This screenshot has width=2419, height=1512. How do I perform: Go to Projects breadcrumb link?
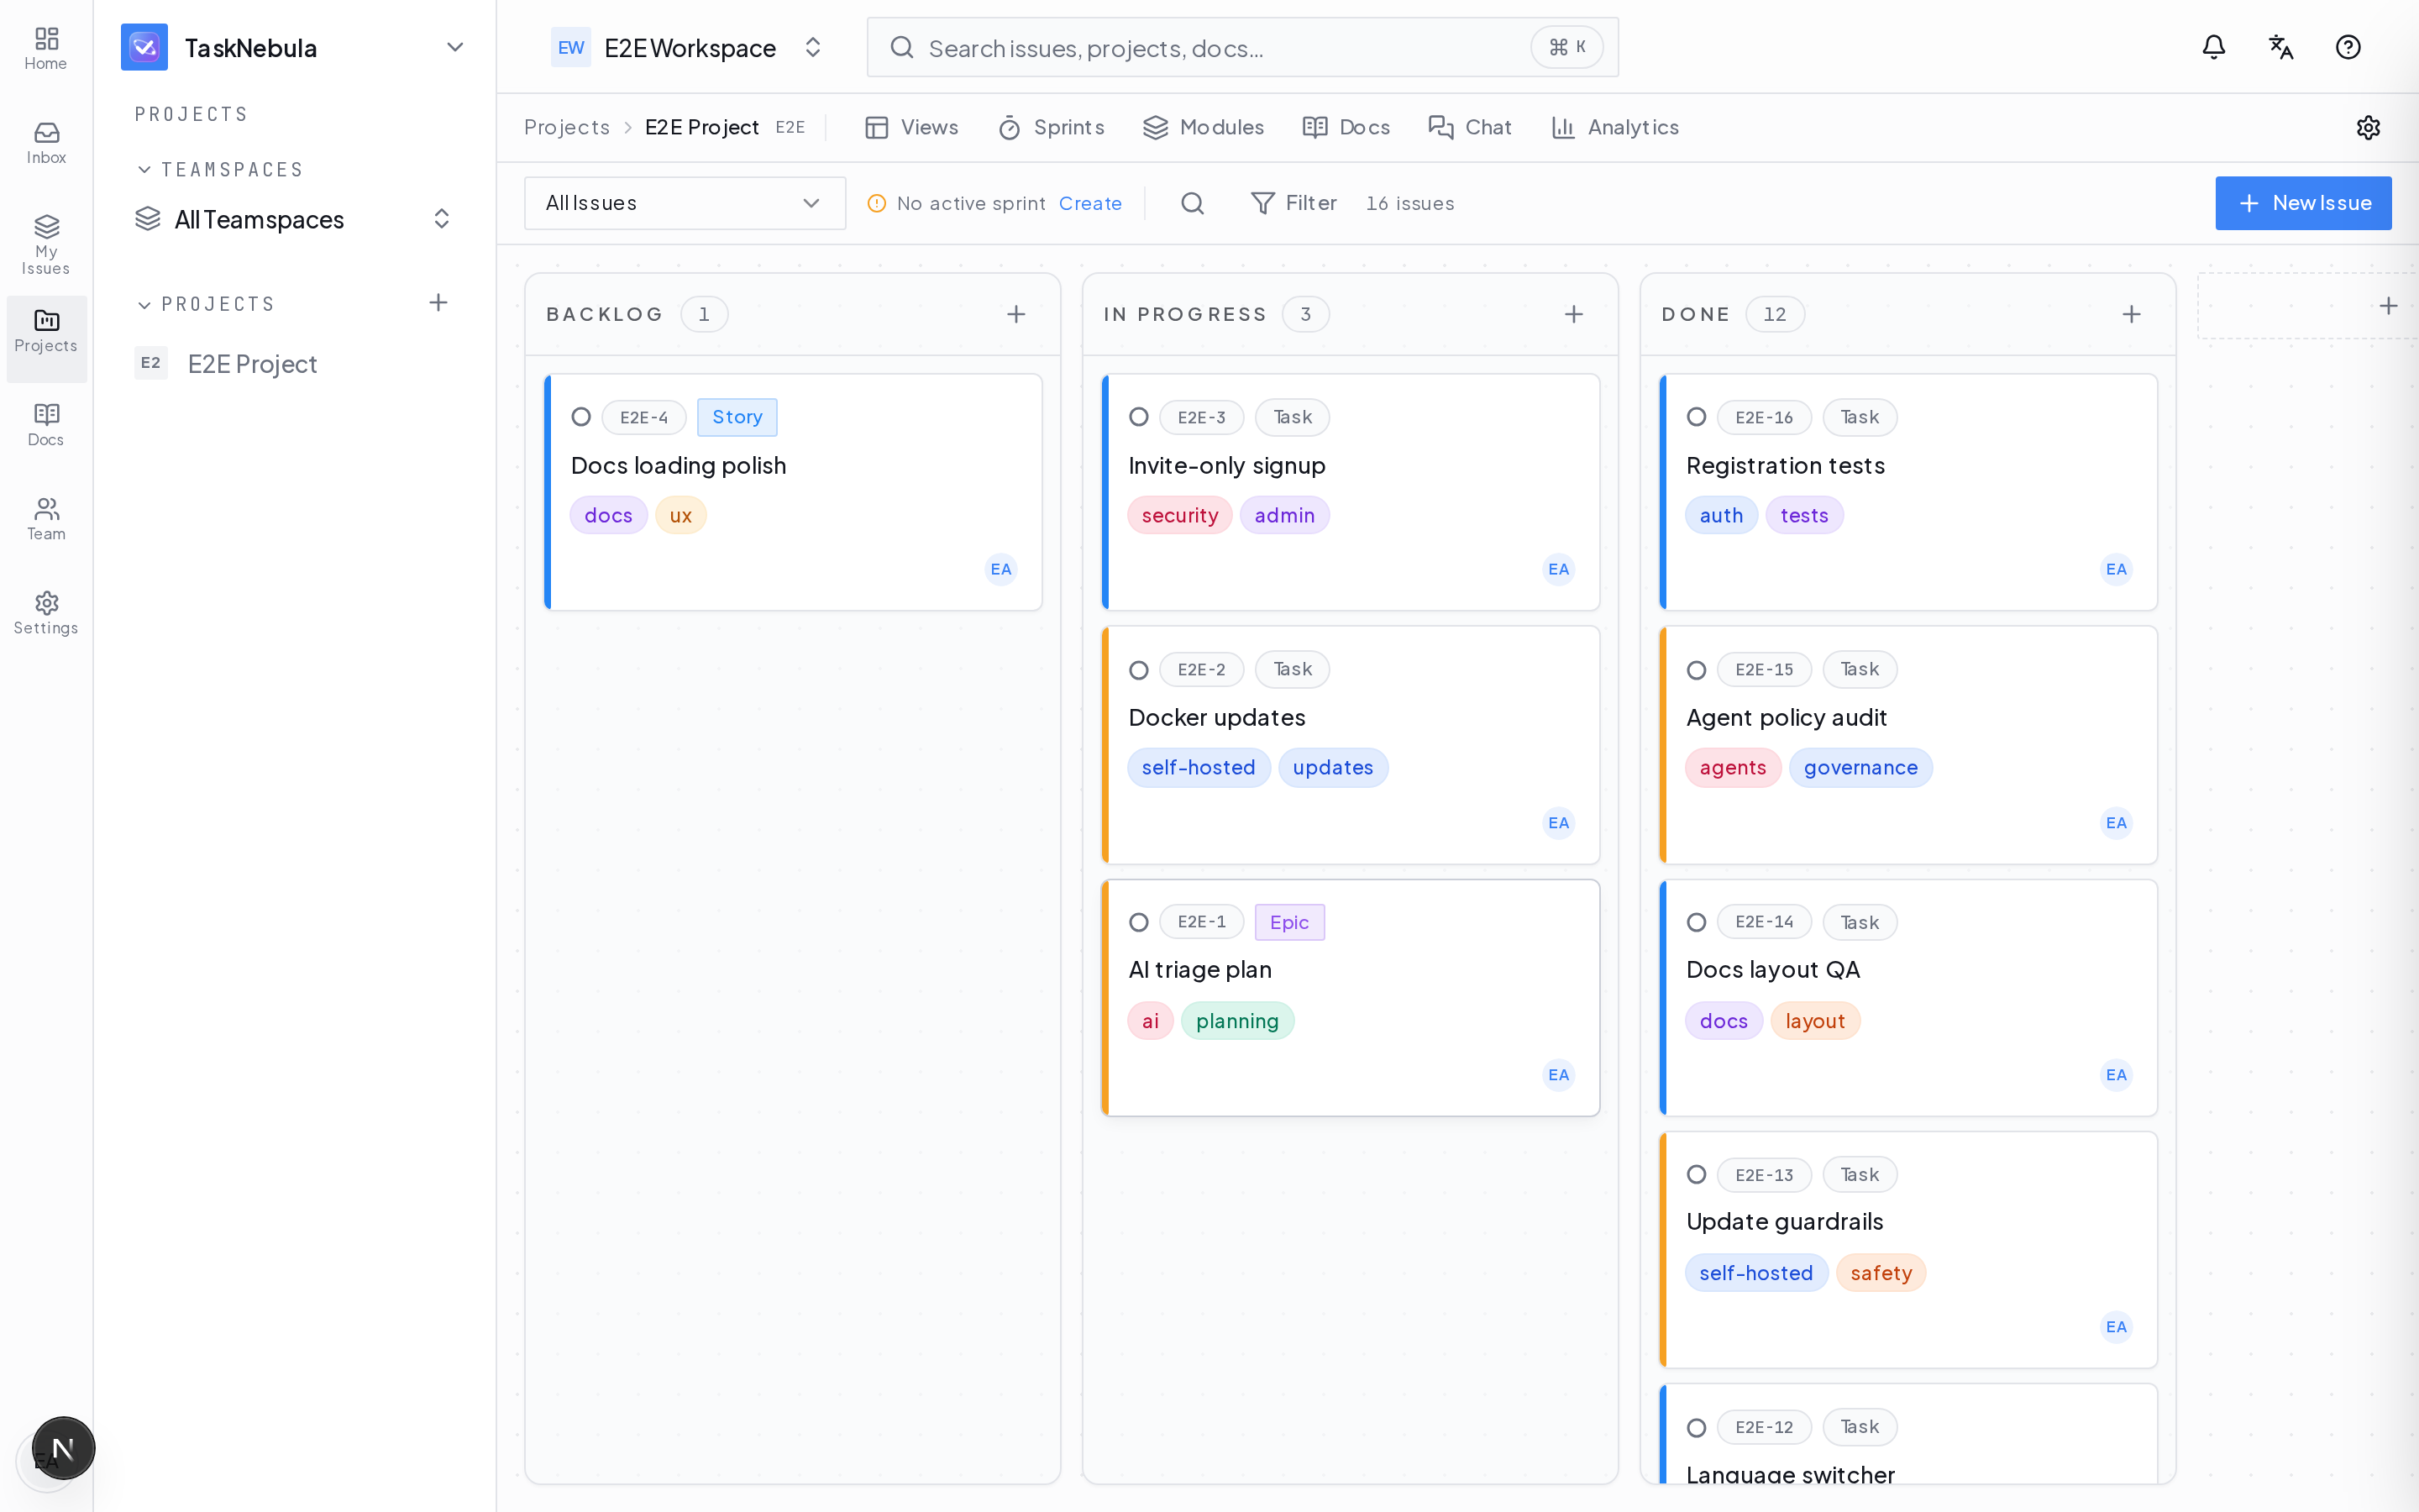[x=567, y=127]
